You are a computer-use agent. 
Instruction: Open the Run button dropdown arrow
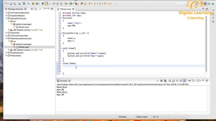tap(73, 4)
